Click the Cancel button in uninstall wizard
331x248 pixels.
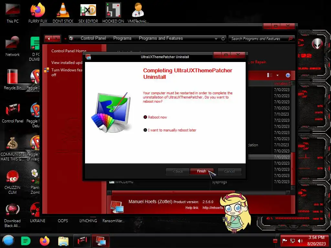coord(229,171)
